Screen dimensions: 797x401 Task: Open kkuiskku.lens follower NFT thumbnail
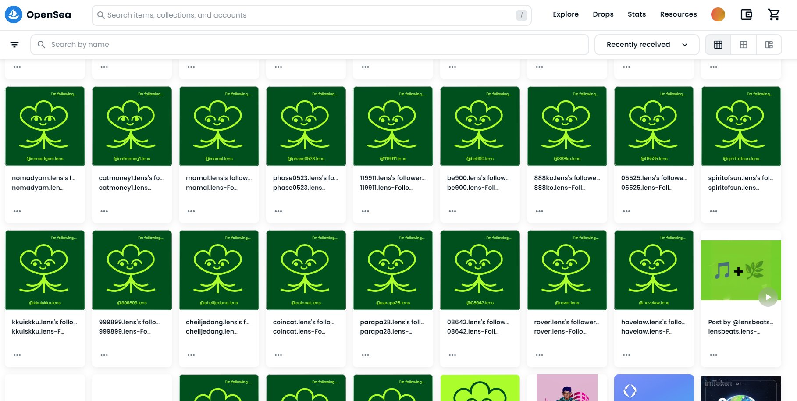[x=45, y=270]
